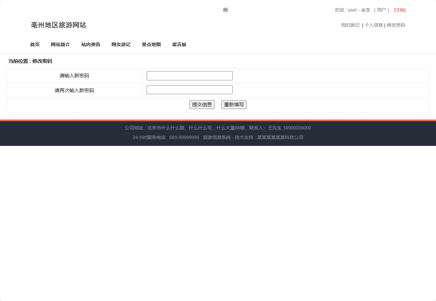Open the 景点地图 page
This screenshot has width=436, height=301.
(x=151, y=44)
